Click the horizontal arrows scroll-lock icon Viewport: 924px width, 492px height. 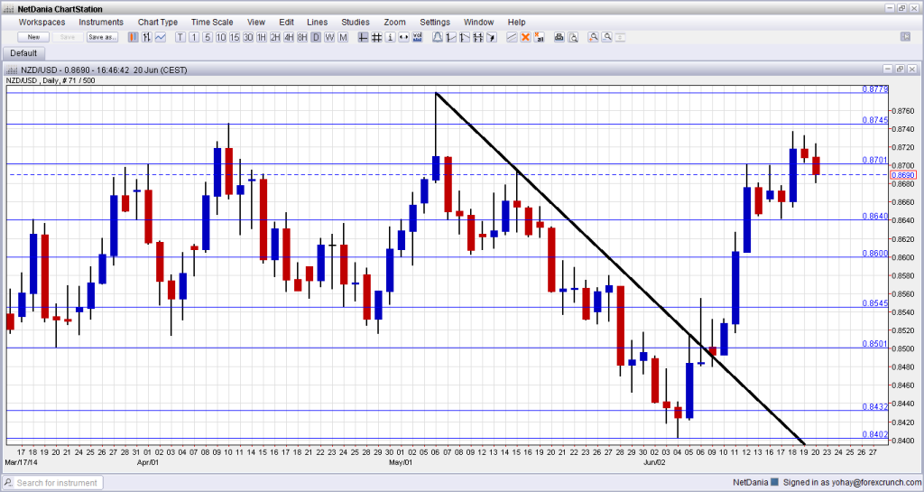[x=403, y=37]
